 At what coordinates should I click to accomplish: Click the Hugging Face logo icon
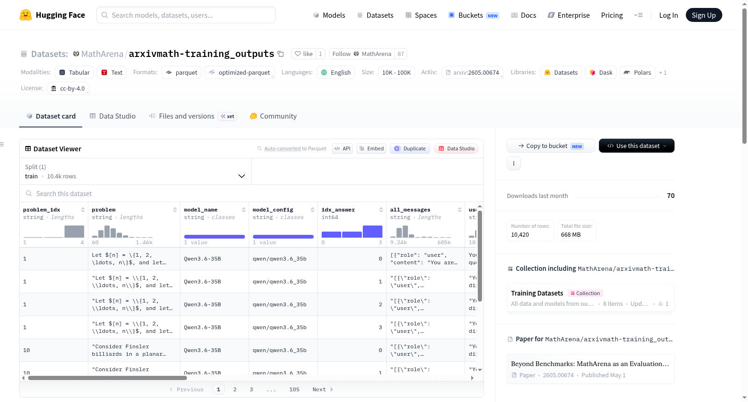tap(26, 15)
